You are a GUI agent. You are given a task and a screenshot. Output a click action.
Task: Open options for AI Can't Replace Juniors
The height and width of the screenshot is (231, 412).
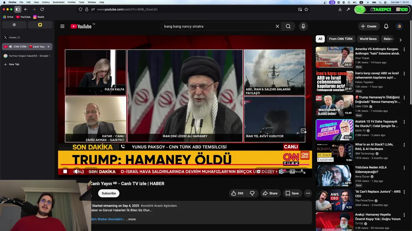404,192
